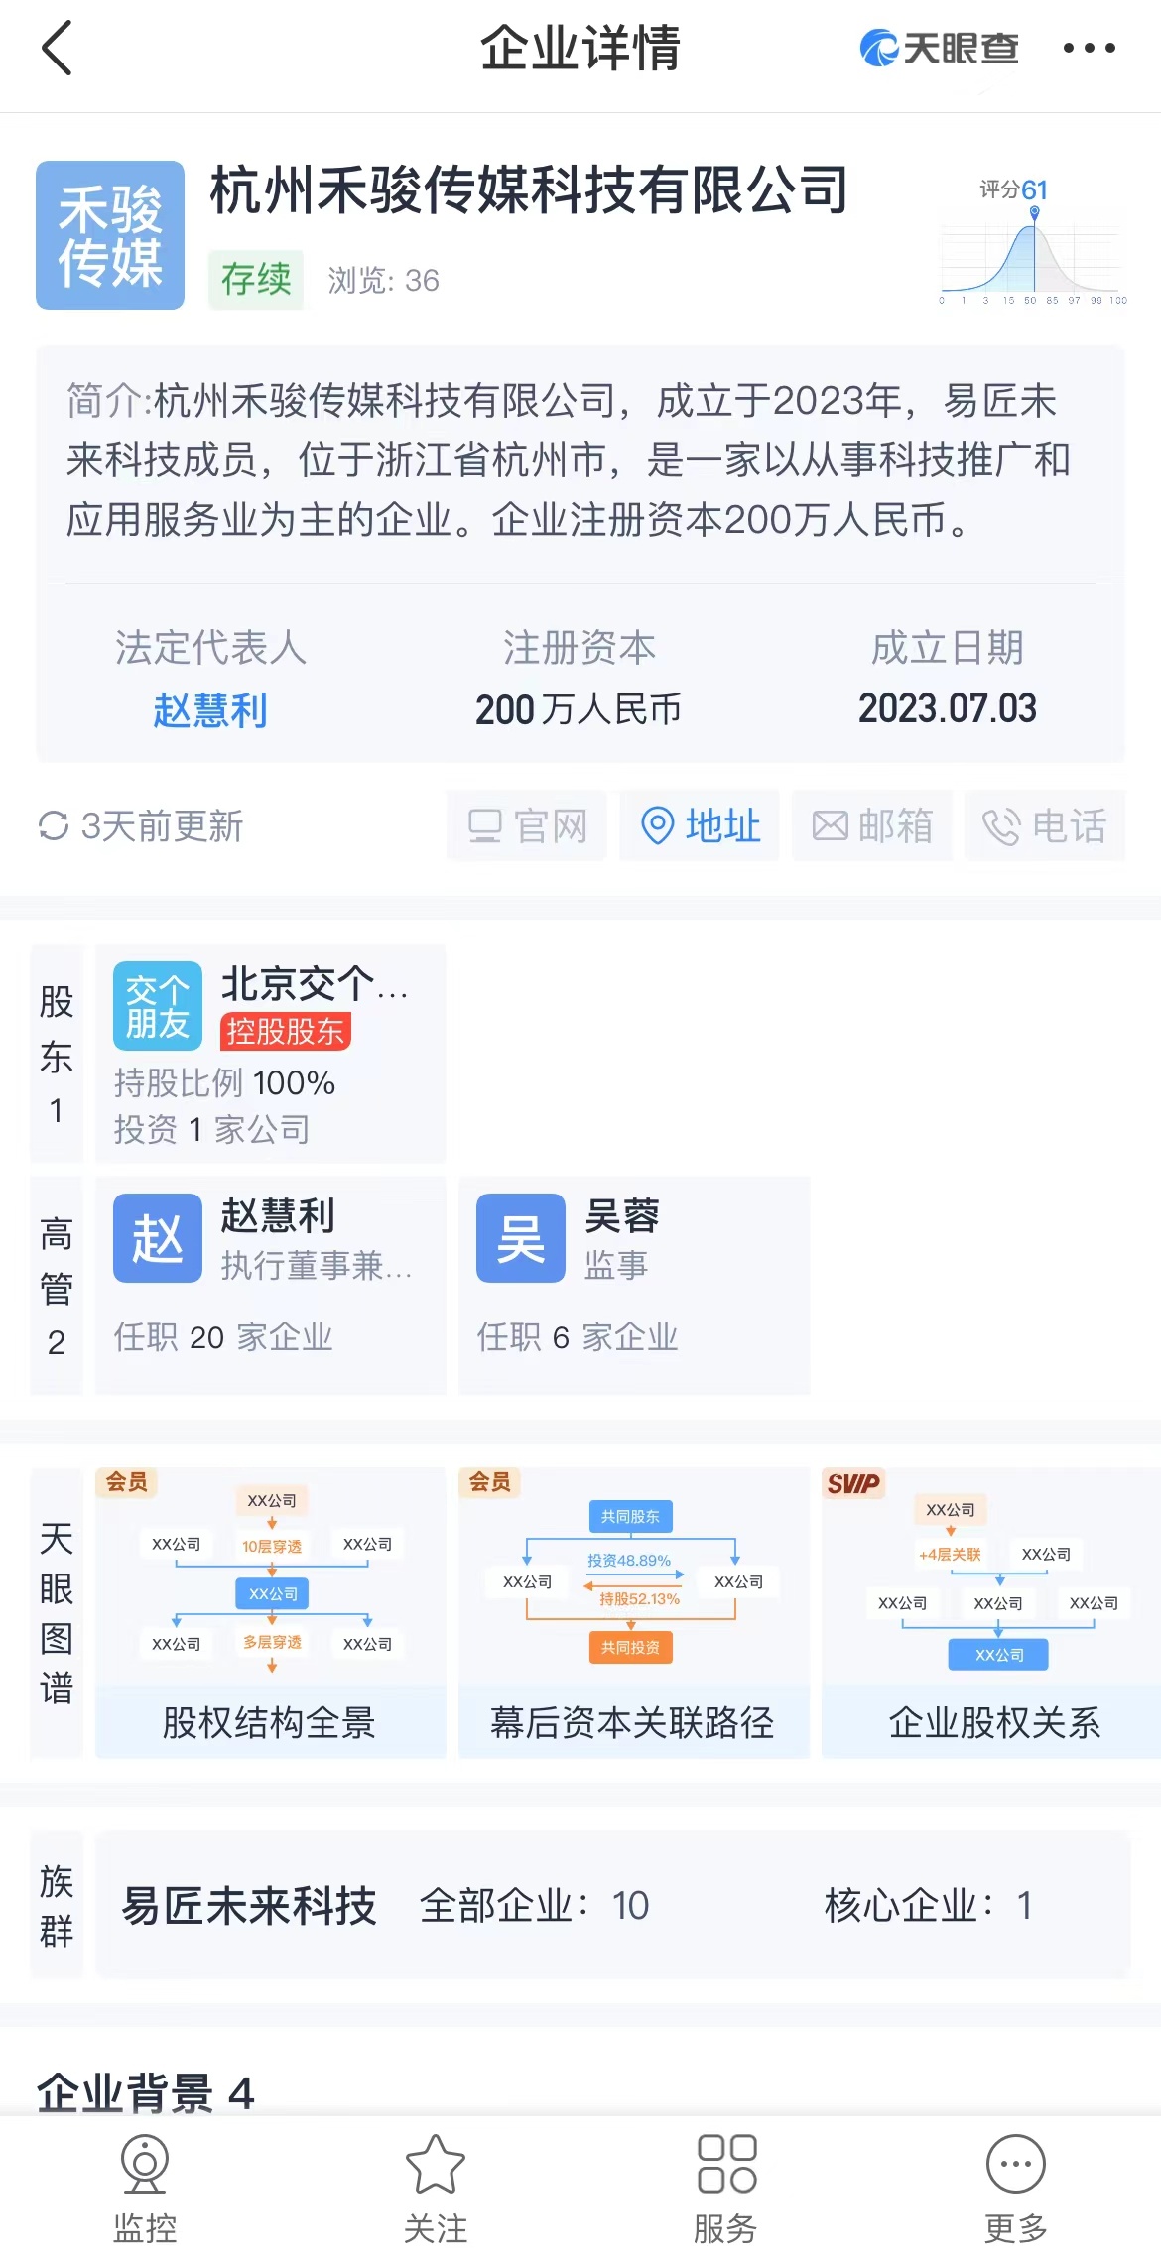Open the 企业背景 4 section header
This screenshot has width=1161, height=2267.
click(146, 2093)
